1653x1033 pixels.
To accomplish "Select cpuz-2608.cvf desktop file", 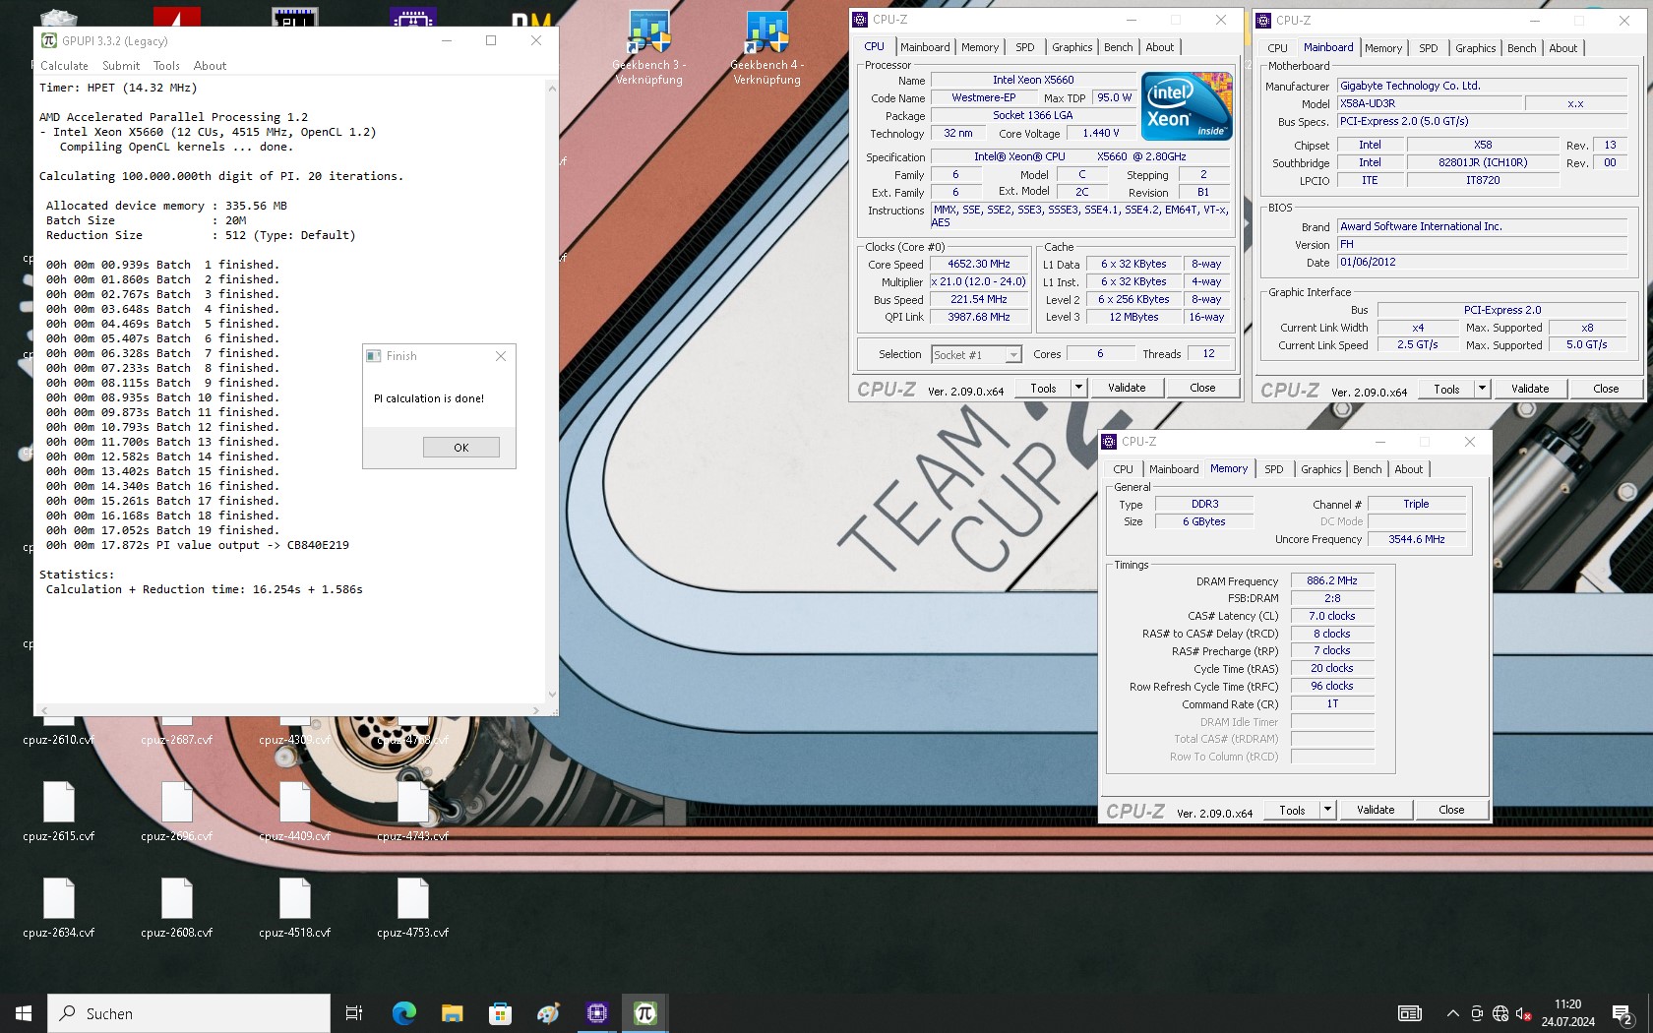I will click(177, 908).
